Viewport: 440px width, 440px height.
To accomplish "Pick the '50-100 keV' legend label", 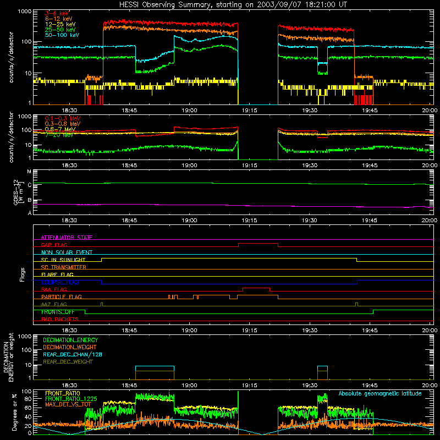I will tap(62, 35).
